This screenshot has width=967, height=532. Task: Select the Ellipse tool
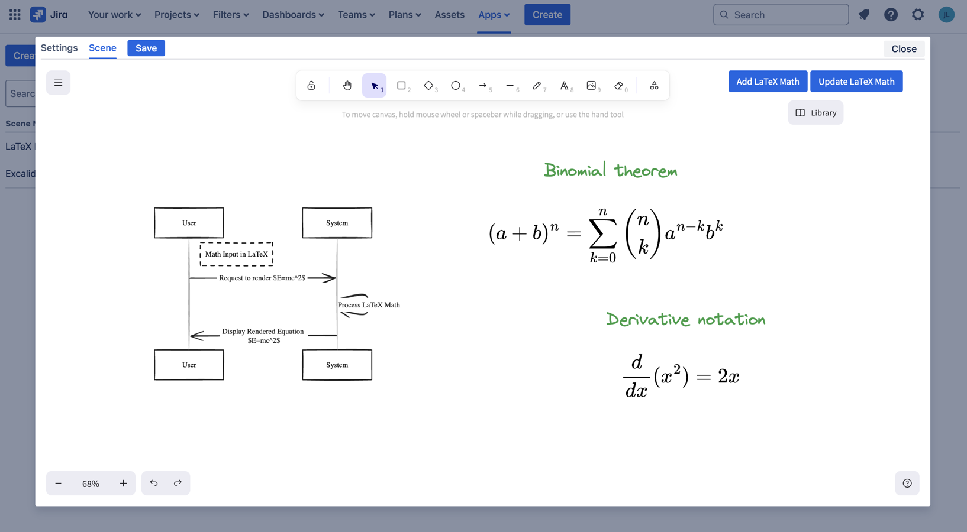pos(456,86)
